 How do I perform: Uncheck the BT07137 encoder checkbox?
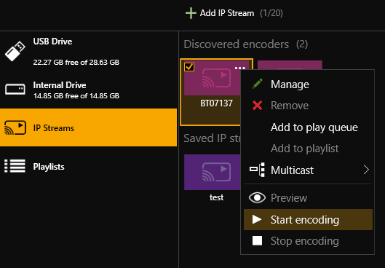point(189,67)
